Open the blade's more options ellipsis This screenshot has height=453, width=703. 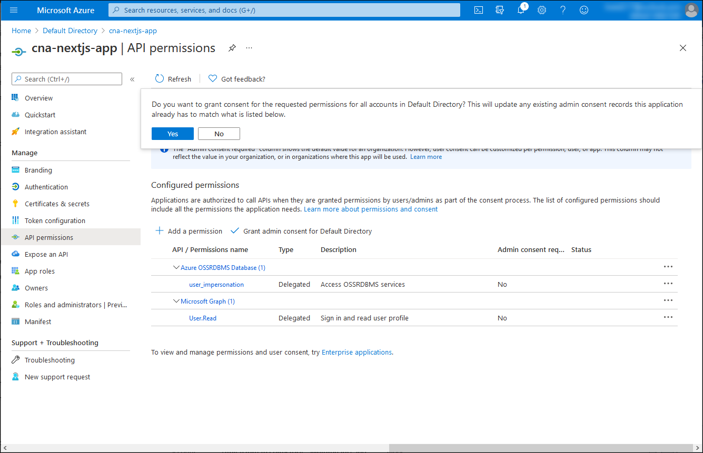pos(249,48)
